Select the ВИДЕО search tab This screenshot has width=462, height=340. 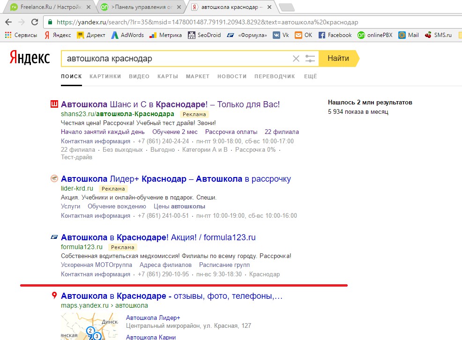coord(139,76)
